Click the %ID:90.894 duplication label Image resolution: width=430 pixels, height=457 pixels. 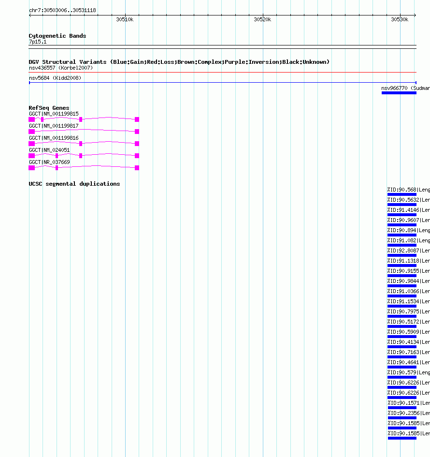click(408, 230)
